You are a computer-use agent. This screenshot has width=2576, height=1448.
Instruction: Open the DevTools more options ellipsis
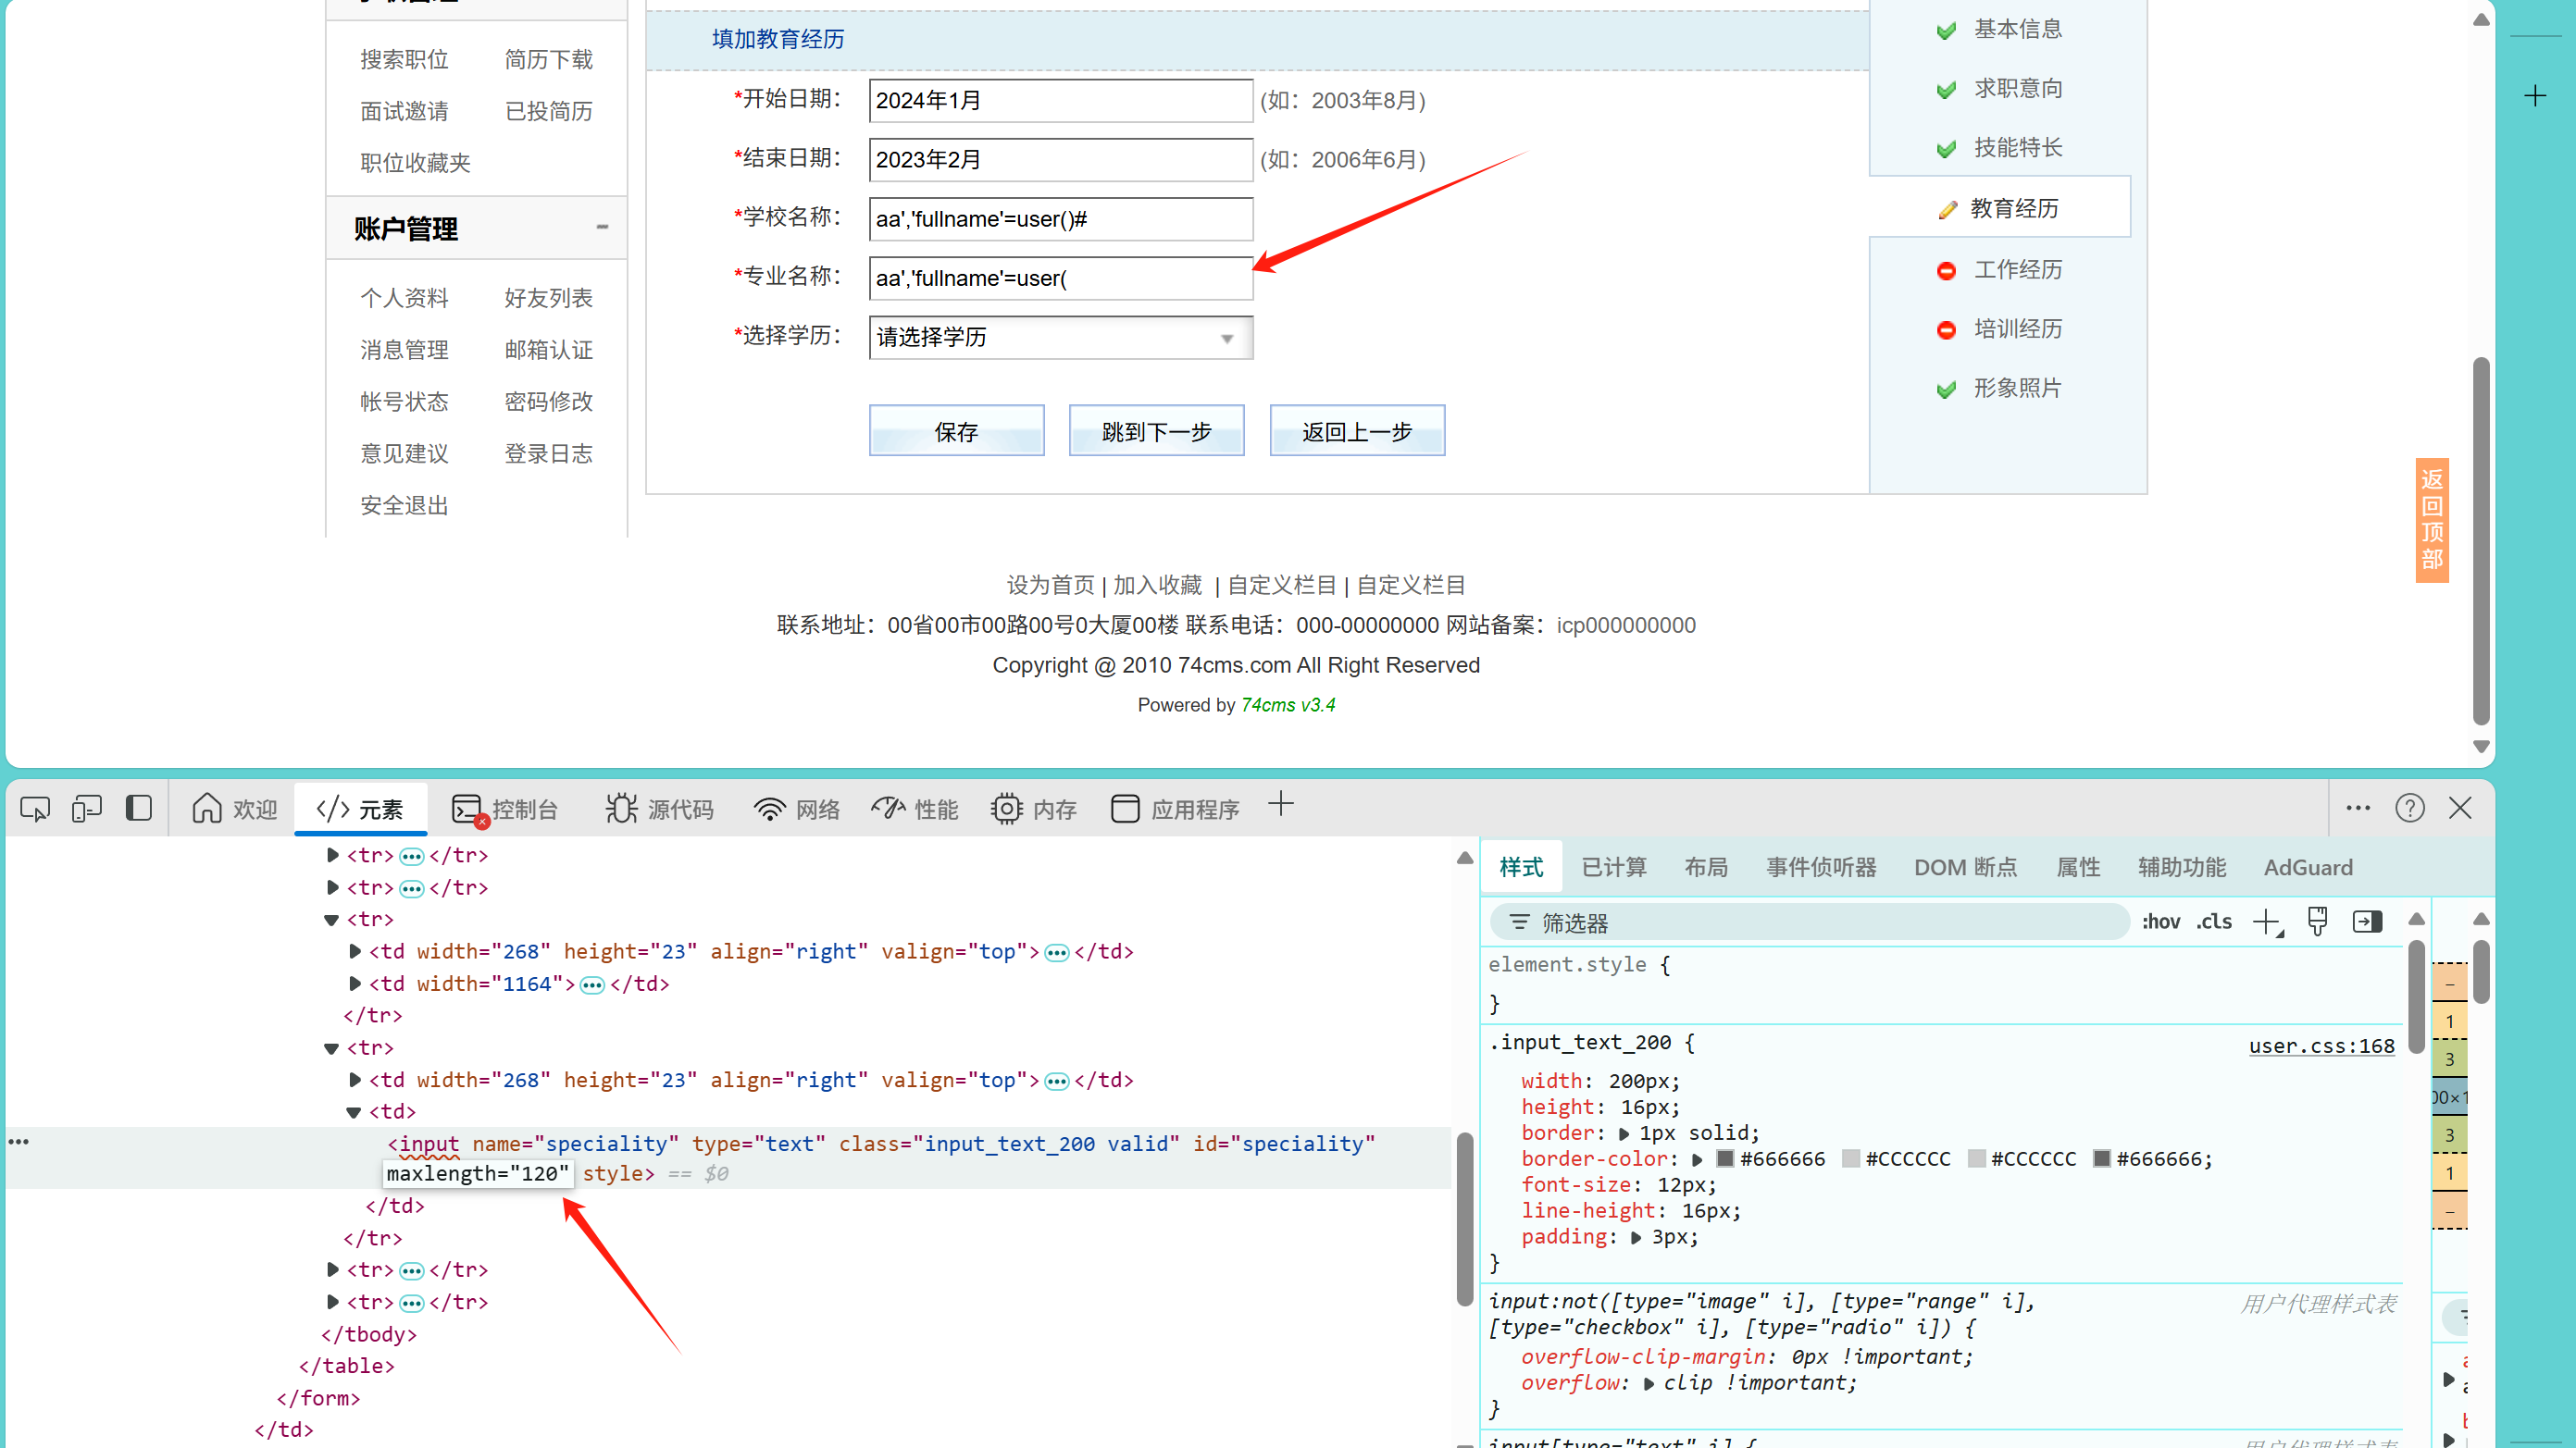[2357, 809]
